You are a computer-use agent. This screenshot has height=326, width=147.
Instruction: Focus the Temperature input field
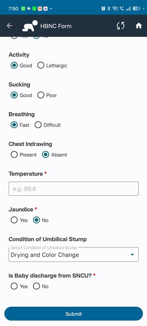click(x=73, y=189)
